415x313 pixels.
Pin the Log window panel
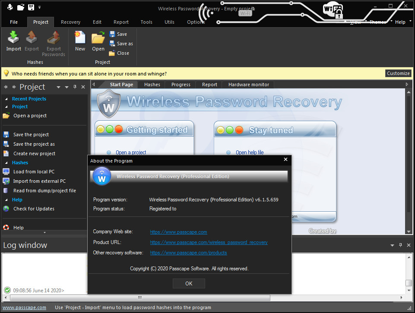pyautogui.click(x=400, y=245)
